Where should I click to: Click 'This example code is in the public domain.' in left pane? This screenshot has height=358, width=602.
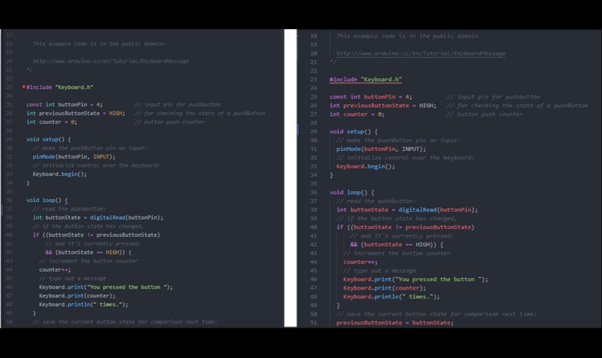(x=99, y=44)
